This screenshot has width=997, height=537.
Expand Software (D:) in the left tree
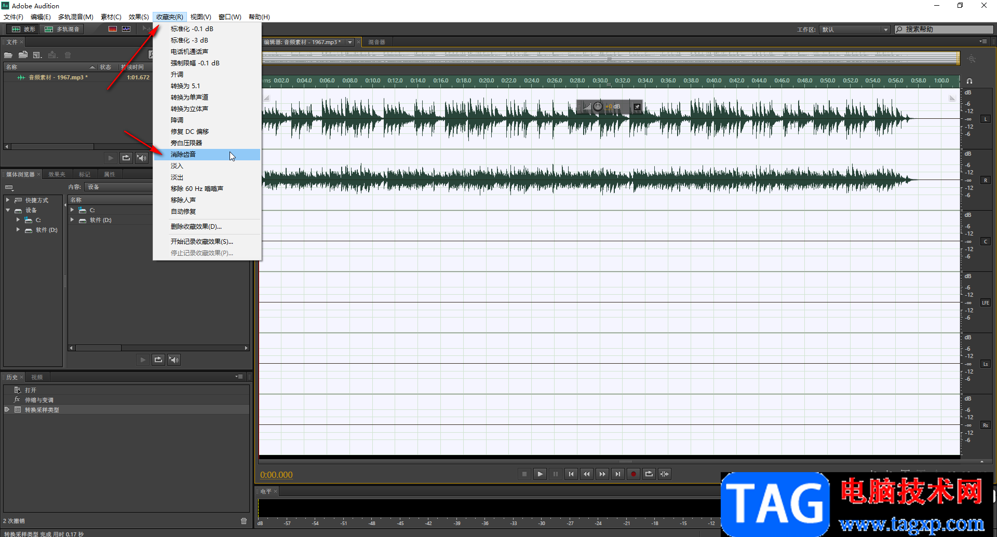(x=18, y=229)
